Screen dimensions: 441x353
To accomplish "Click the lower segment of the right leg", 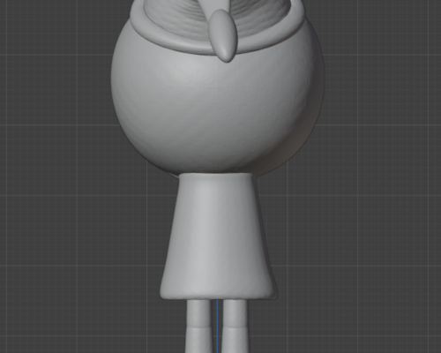I will coord(235,340).
